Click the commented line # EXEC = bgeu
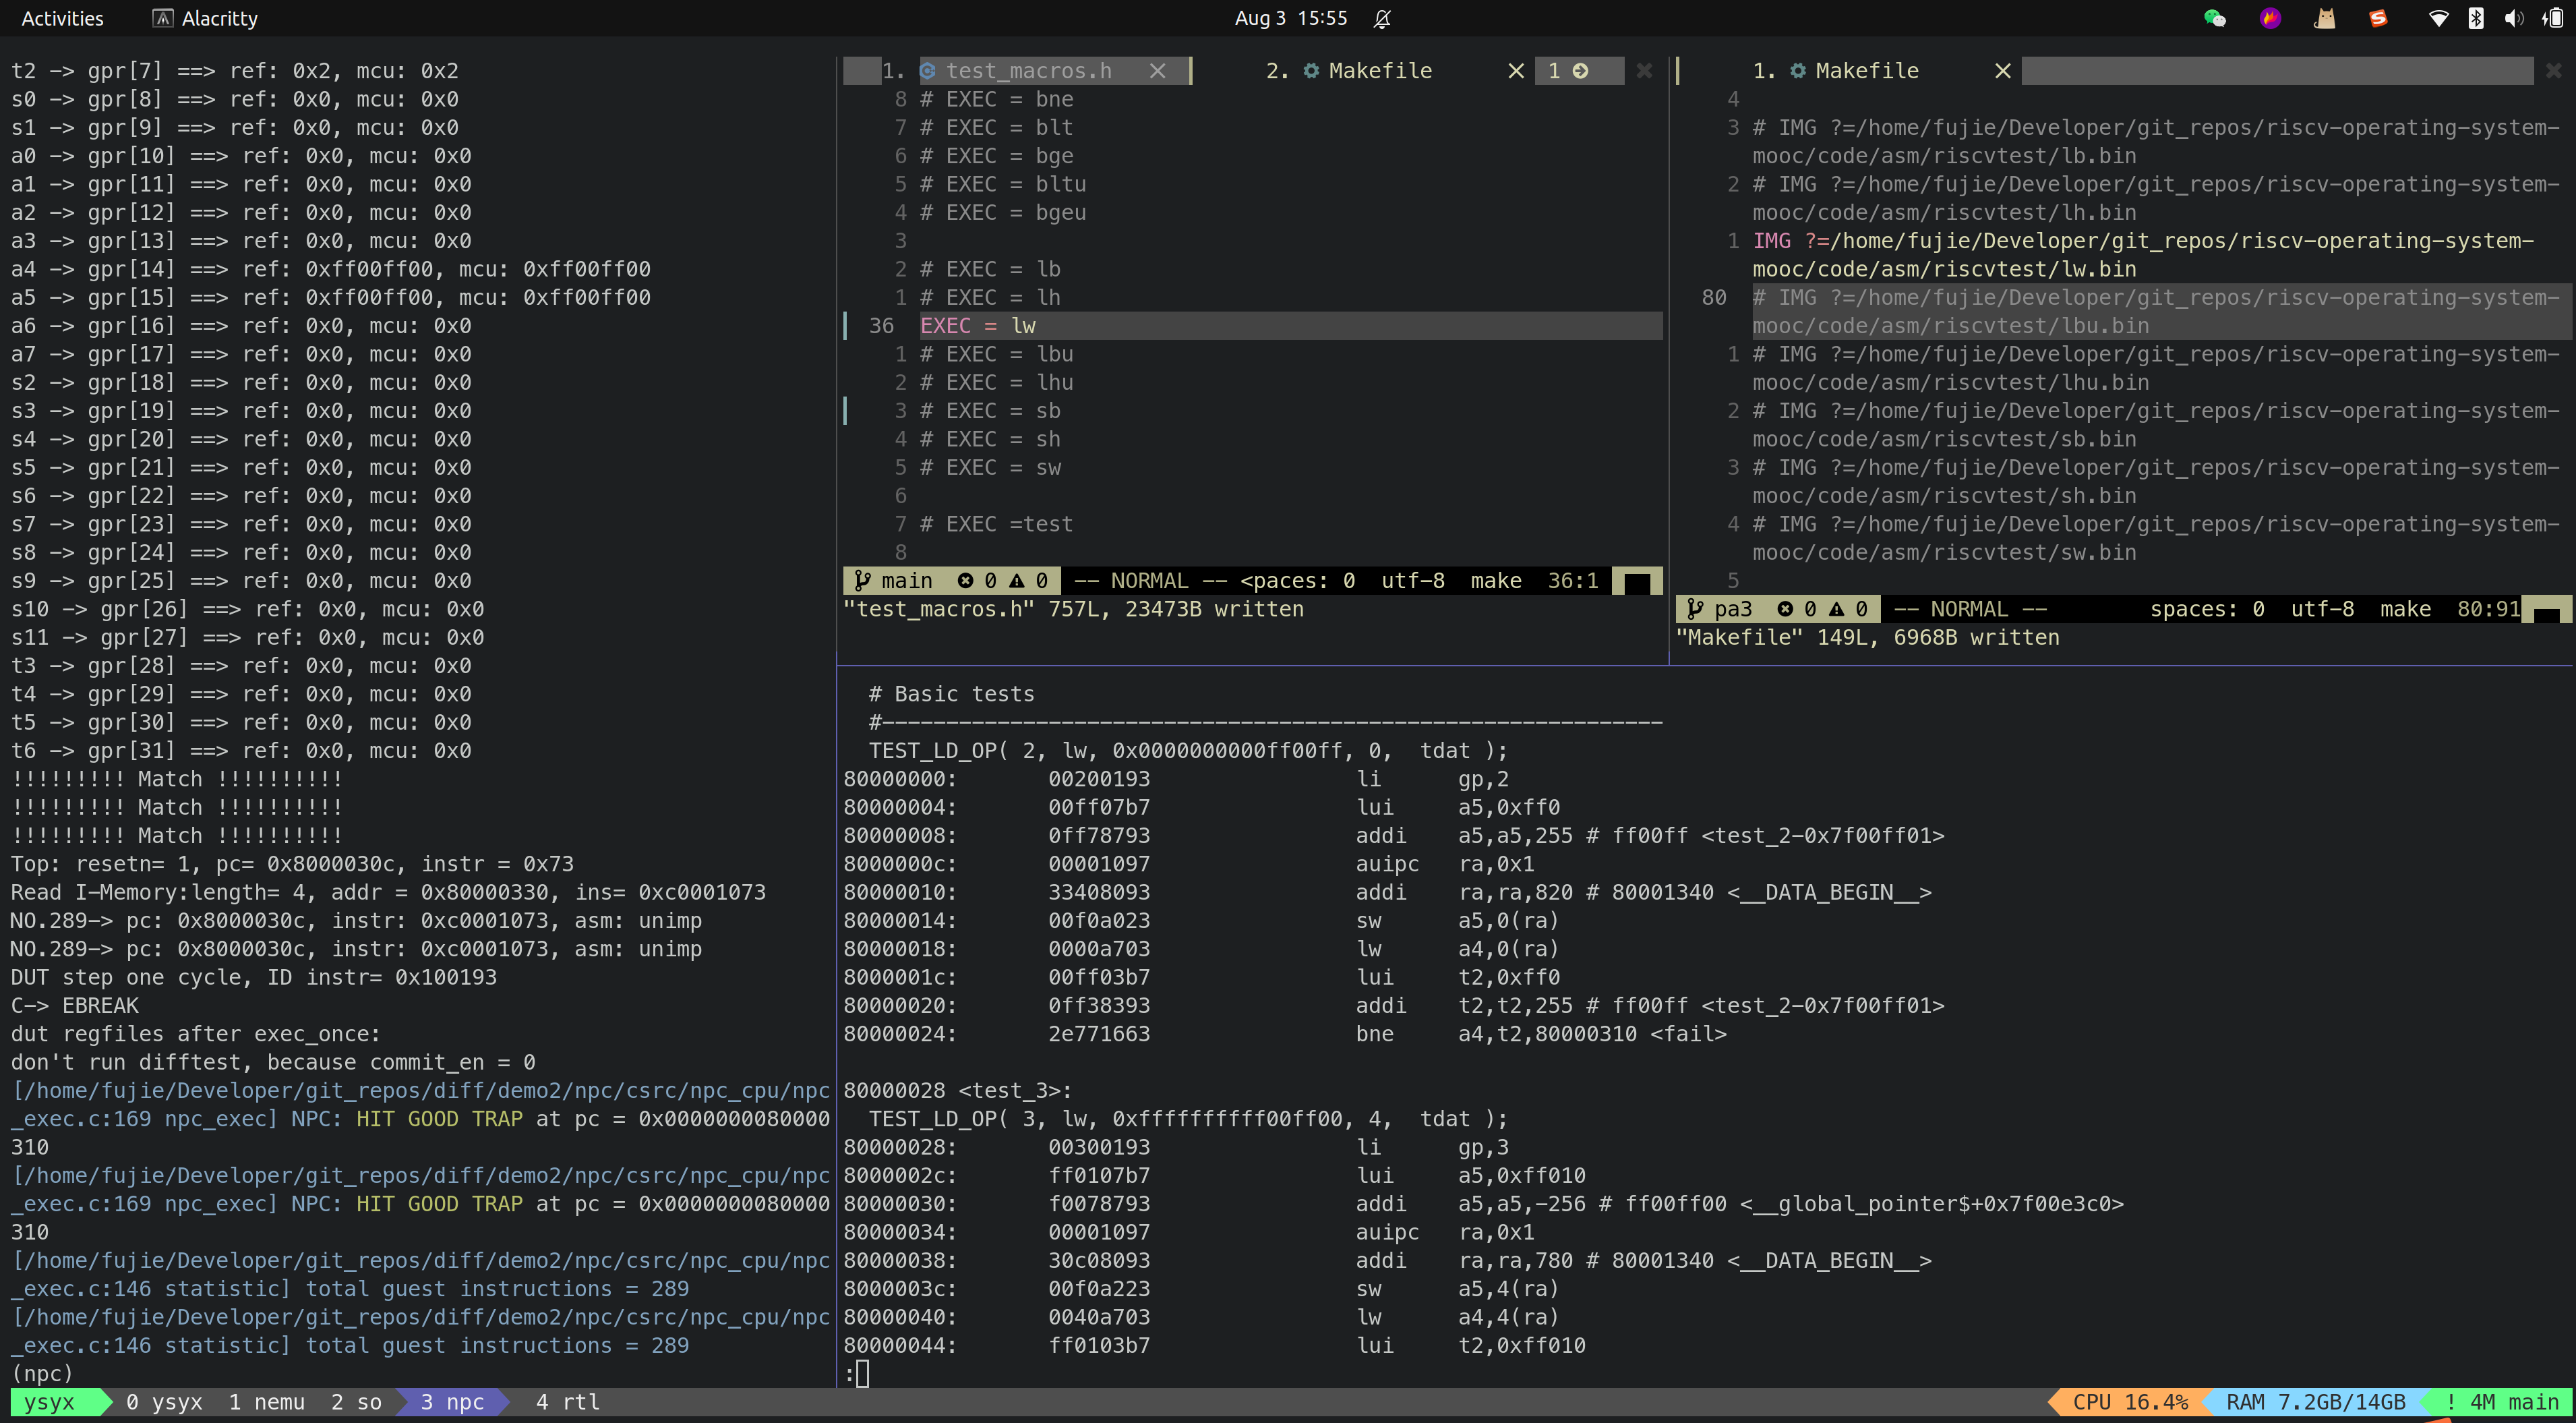 tap(1003, 212)
